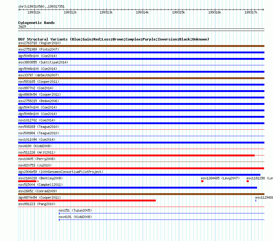Click the 199314k ruler position

(x=142, y=12)
